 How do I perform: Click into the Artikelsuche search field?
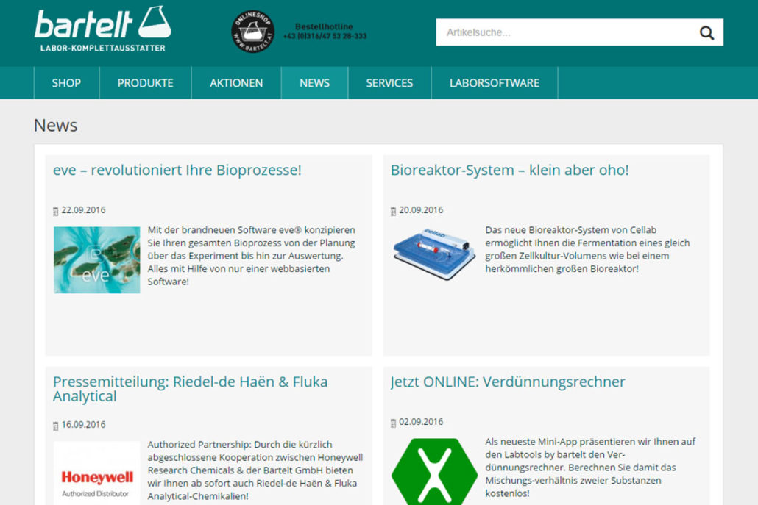[563, 32]
